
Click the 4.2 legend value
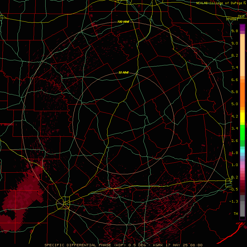[x=235, y=116]
